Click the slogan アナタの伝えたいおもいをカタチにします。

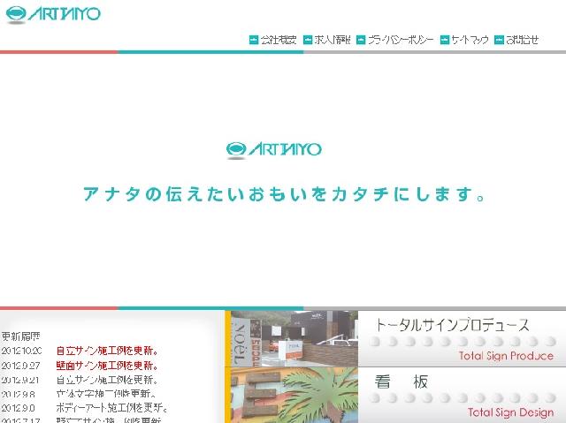coord(284,194)
